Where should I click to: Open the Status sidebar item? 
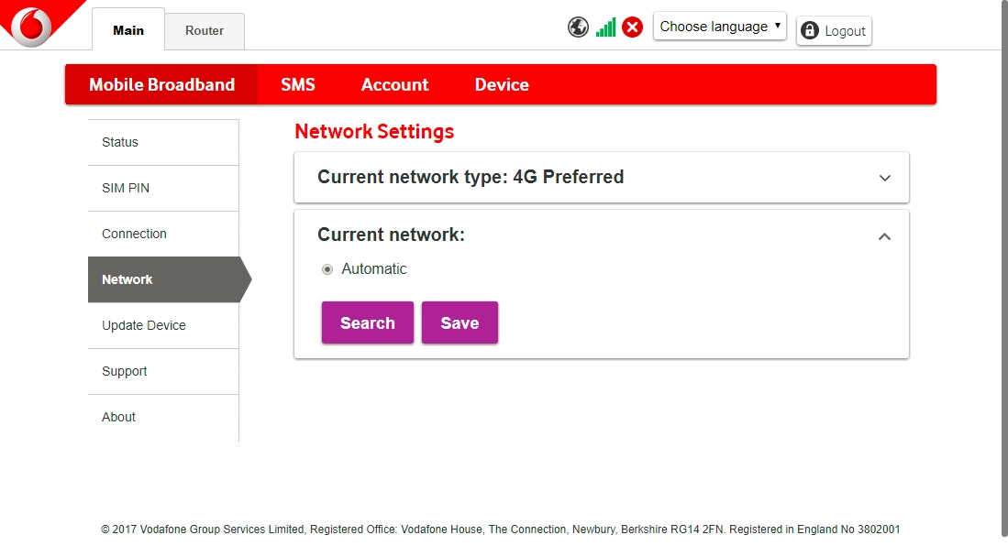pos(120,142)
